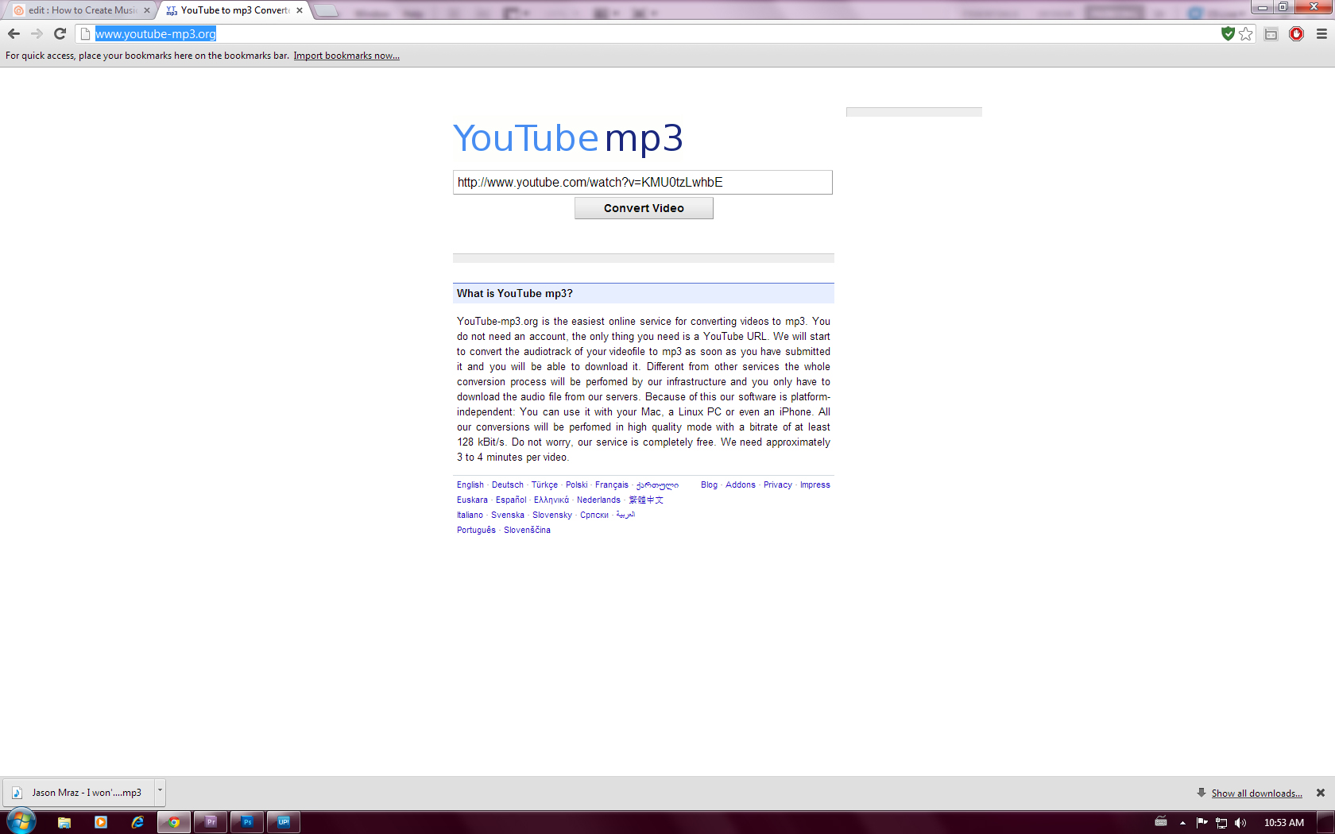Open Premiere Pro from taskbar
Screen dimensions: 1335x834
click(x=211, y=822)
